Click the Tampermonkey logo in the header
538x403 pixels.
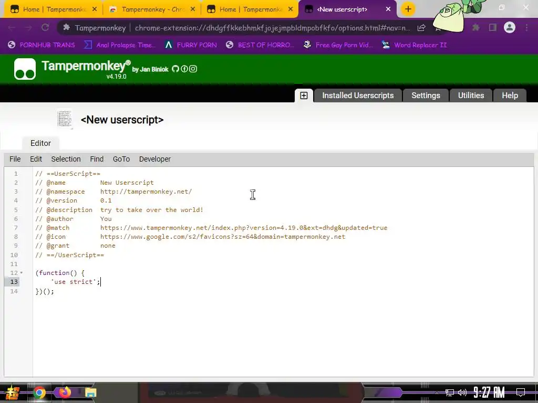pyautogui.click(x=25, y=69)
